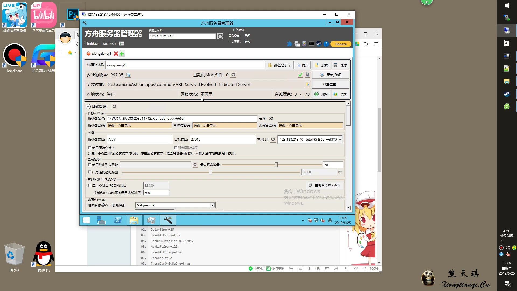The height and width of the screenshot is (291, 517).
Task: Start the server with 开始
Action: 321,94
